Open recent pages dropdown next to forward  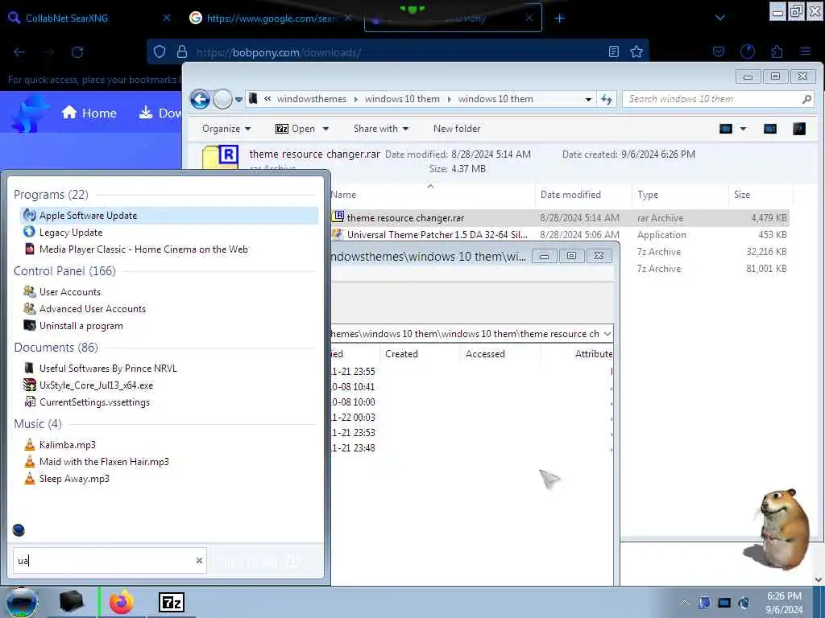(x=238, y=99)
